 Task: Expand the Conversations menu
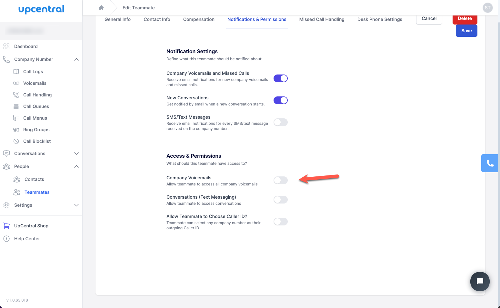click(76, 153)
